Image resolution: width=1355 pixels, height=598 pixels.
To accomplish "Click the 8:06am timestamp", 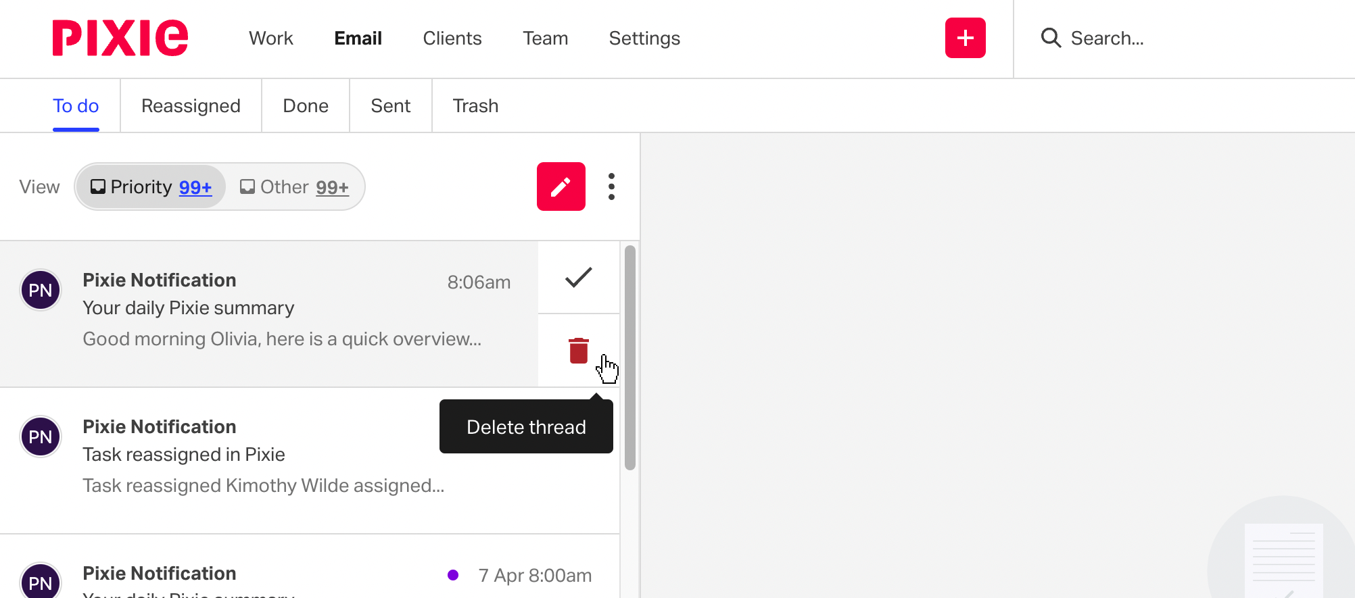I will [x=479, y=282].
